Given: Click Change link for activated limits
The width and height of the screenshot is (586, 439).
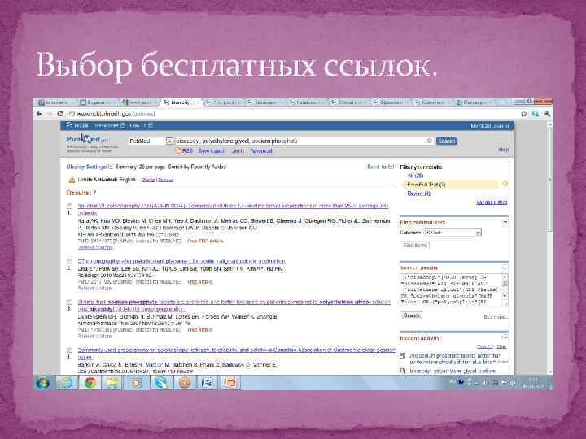Looking at the screenshot, I should click(x=148, y=180).
